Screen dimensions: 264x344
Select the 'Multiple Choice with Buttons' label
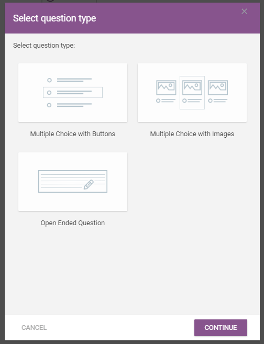tap(73, 134)
